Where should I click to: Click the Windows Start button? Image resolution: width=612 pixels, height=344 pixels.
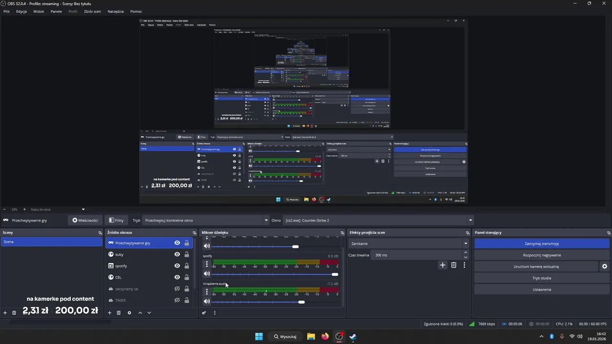pyautogui.click(x=259, y=336)
